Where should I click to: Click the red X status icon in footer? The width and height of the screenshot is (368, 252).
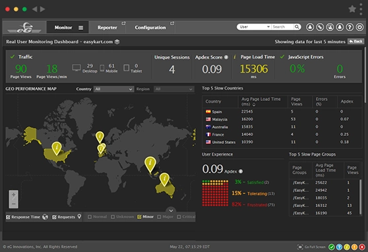click(x=362, y=247)
